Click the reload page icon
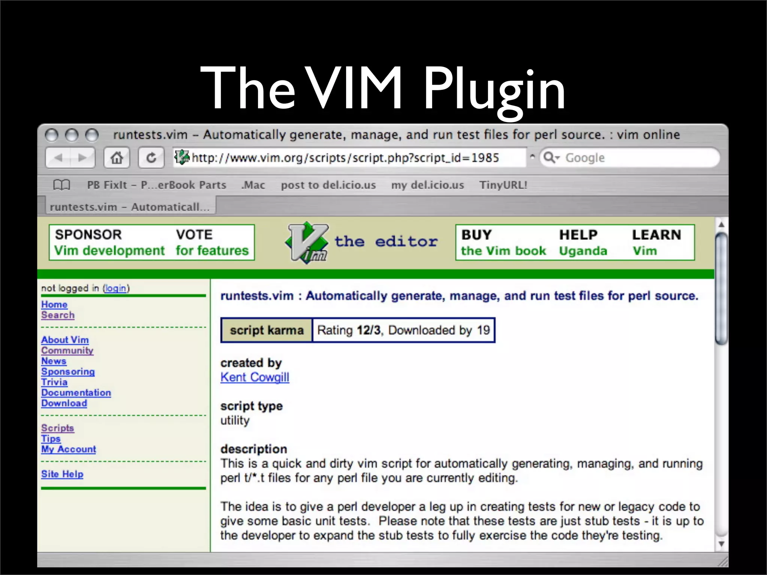Viewport: 767px width, 575px height. [151, 158]
